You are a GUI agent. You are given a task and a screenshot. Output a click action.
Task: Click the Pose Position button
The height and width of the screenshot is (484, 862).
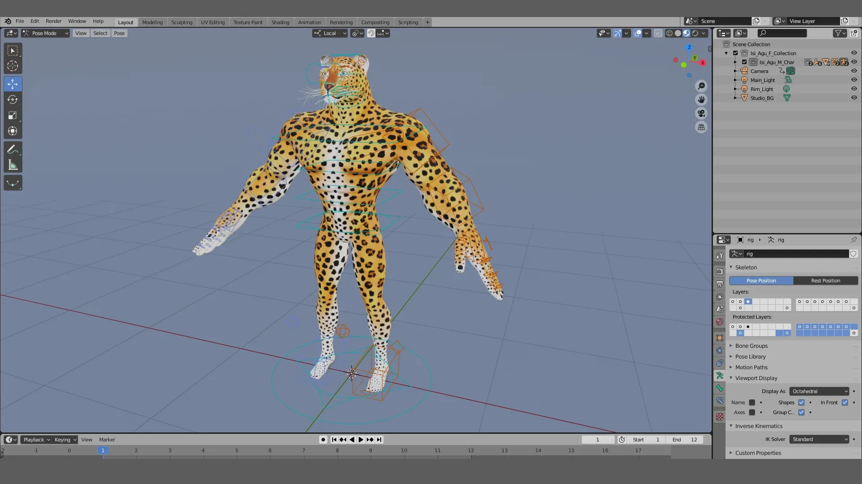pos(761,281)
